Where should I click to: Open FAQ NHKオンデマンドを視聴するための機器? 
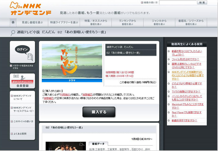point(188,75)
